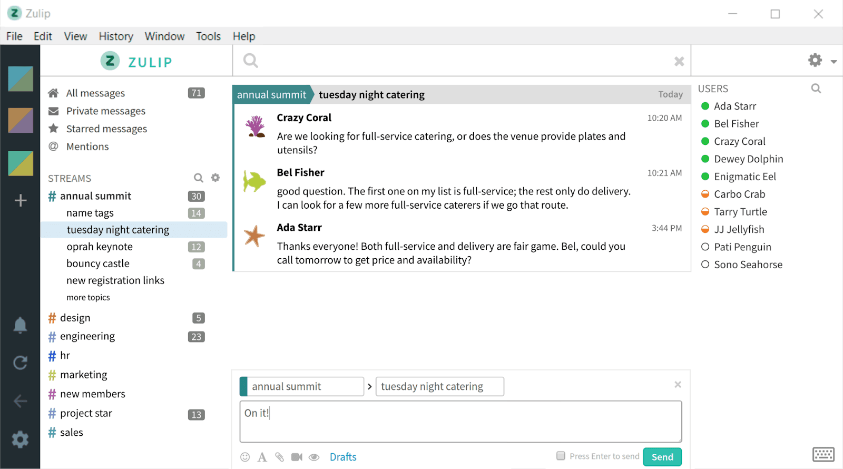Attach a file with the paperclip icon
The width and height of the screenshot is (843, 469).
[279, 457]
